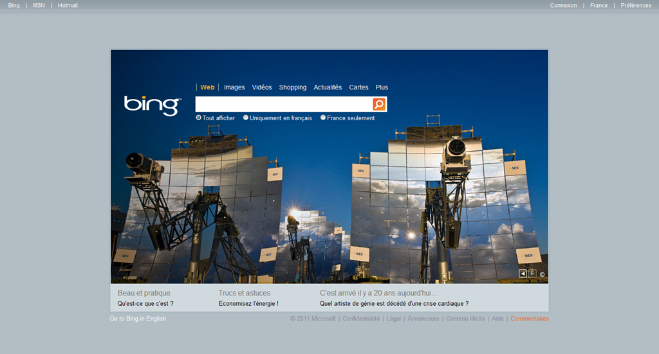Open the Shopping tab

pos(293,87)
